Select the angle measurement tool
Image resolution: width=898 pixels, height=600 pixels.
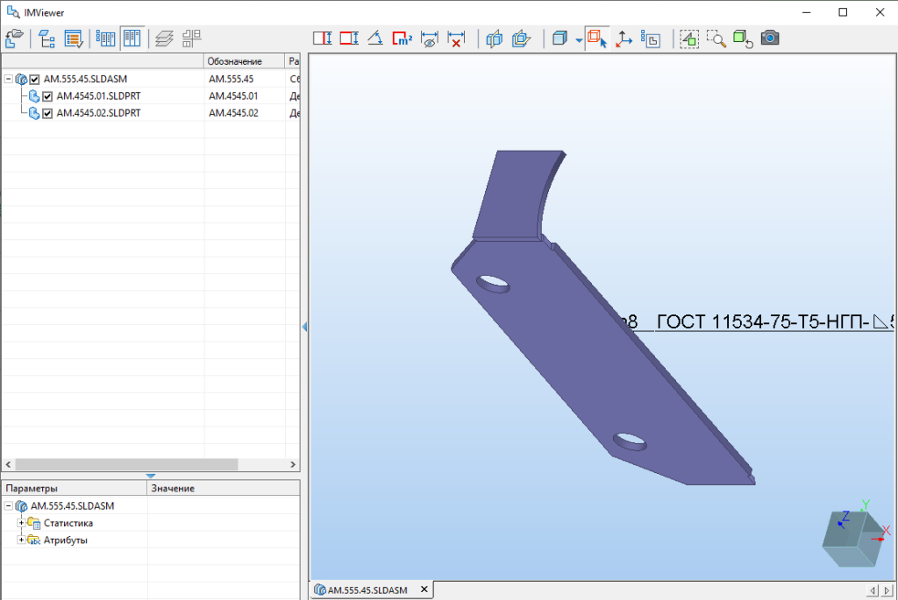click(375, 39)
